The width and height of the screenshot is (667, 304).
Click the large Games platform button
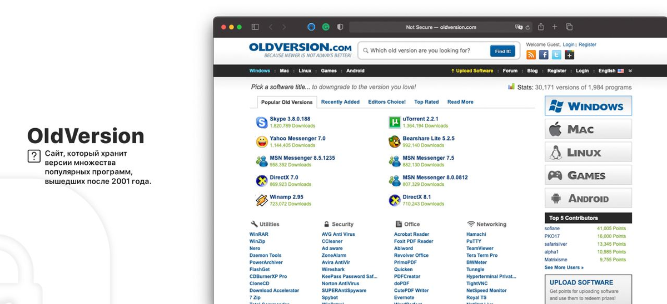coord(588,175)
